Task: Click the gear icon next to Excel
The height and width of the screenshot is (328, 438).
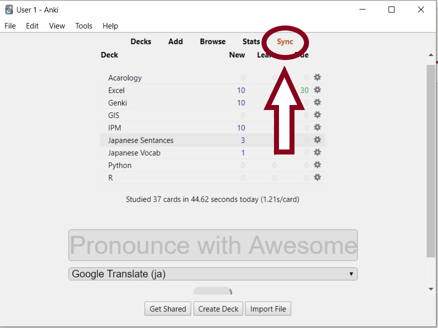Action: [317, 90]
